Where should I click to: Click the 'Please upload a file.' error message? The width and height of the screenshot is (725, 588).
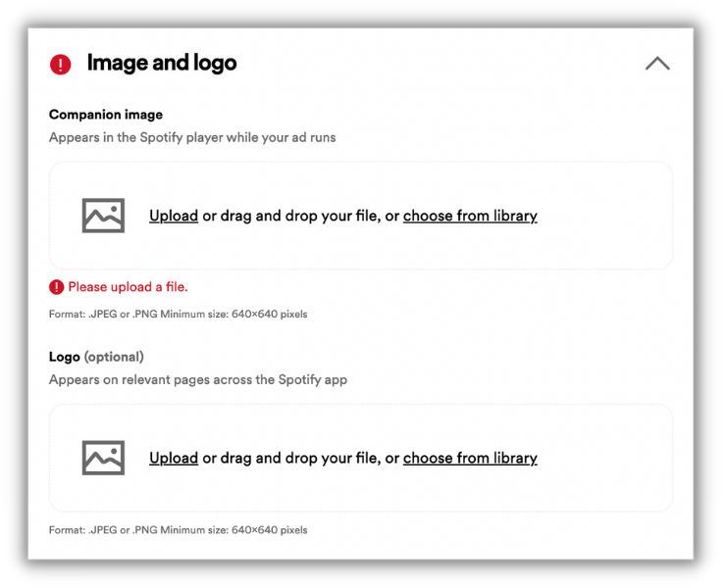click(128, 287)
